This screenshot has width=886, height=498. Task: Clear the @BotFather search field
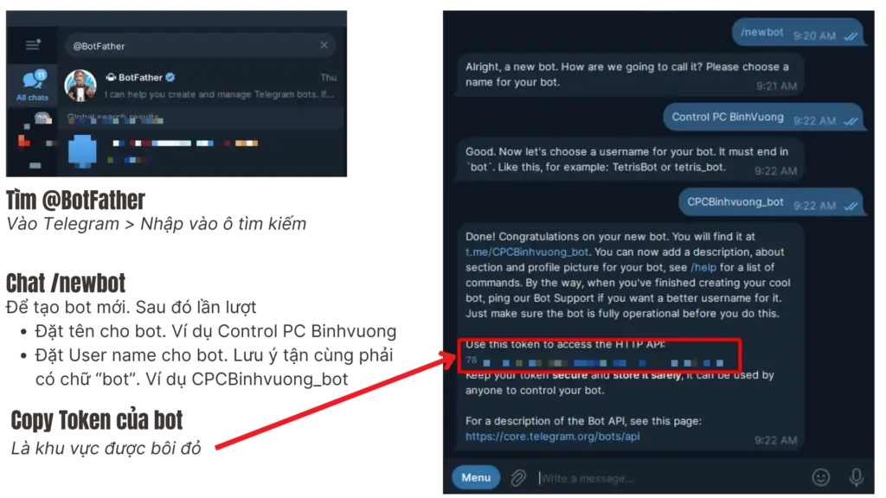pyautogui.click(x=324, y=45)
